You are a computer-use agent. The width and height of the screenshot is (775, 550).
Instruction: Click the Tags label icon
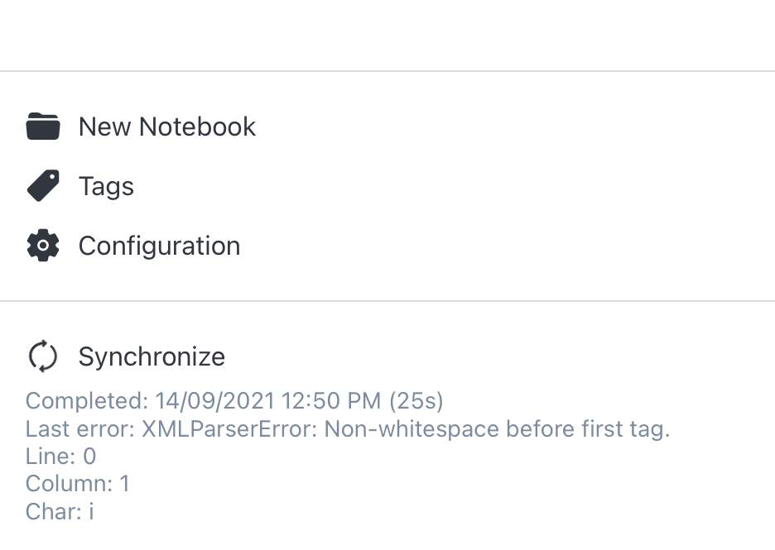pos(43,185)
